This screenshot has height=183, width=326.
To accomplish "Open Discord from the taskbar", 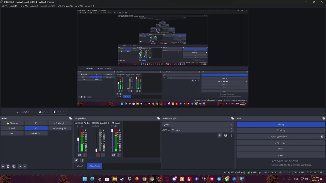I will pyautogui.click(x=174, y=179).
